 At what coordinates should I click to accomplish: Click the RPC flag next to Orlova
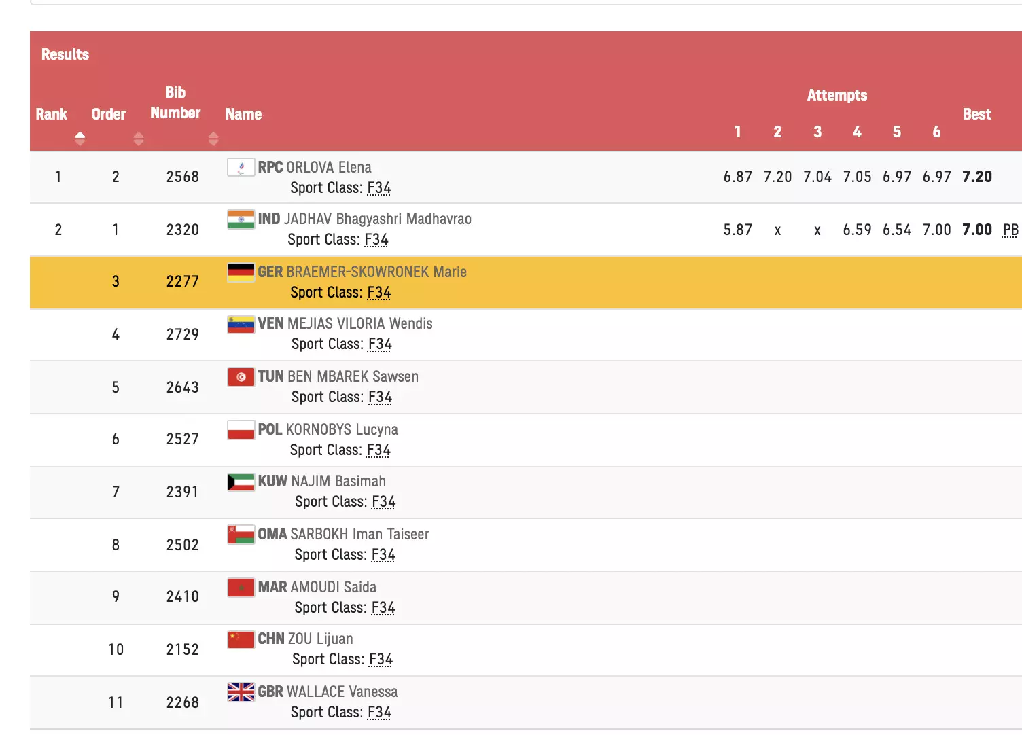(241, 167)
